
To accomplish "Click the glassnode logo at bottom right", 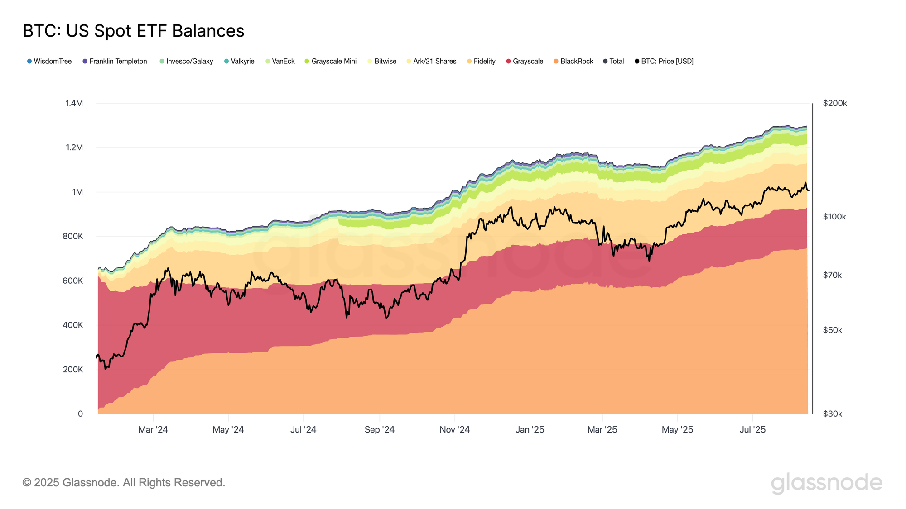I will [x=827, y=483].
